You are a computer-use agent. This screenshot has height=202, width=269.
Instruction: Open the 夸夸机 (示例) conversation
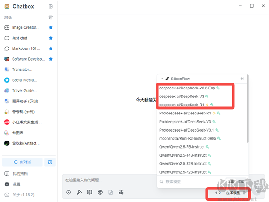(x=29, y=112)
